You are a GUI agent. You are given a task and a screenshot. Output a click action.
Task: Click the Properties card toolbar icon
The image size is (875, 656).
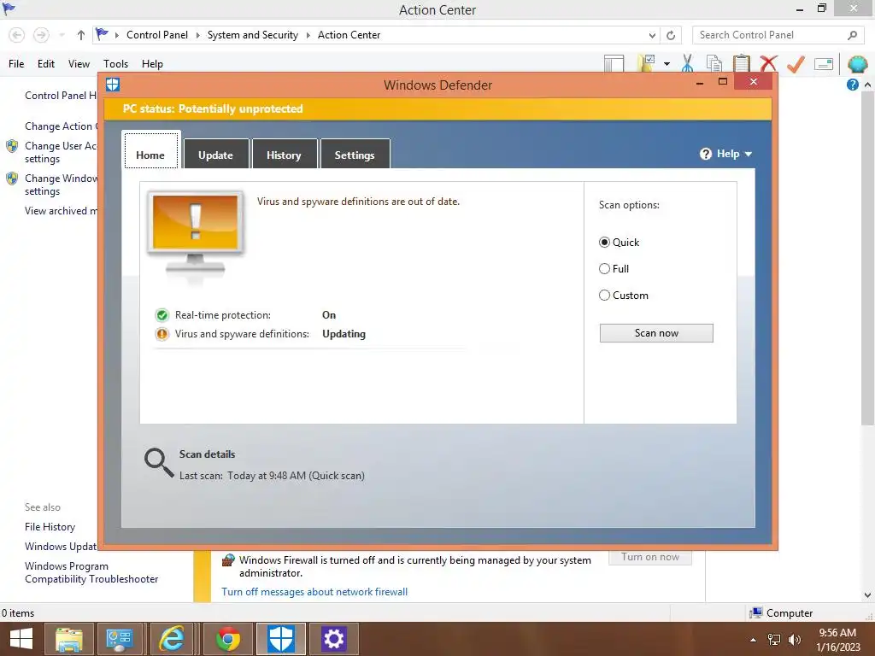(x=824, y=64)
